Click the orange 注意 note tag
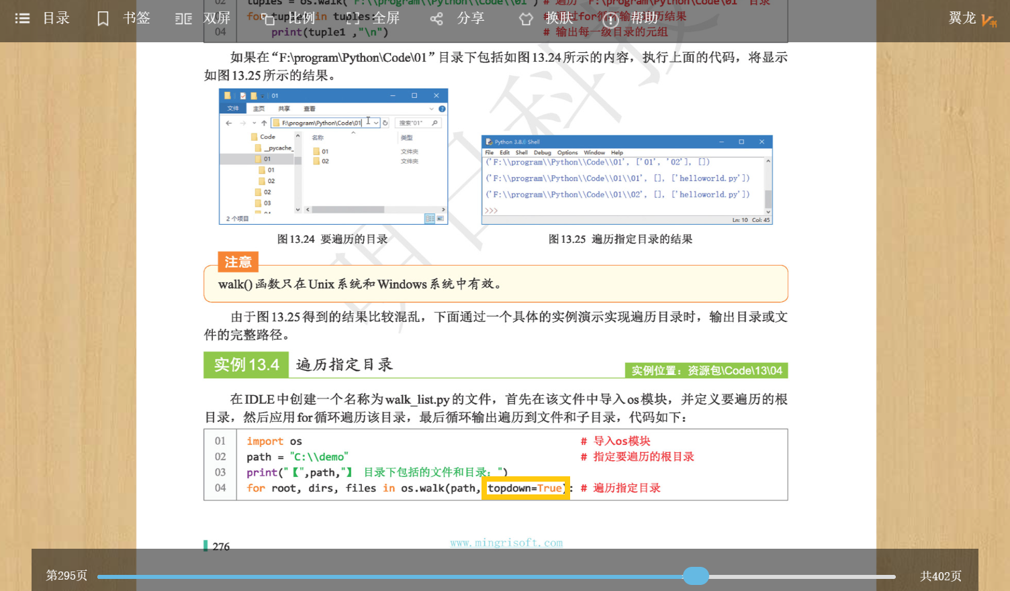Image resolution: width=1010 pixels, height=591 pixels. pos(238,262)
